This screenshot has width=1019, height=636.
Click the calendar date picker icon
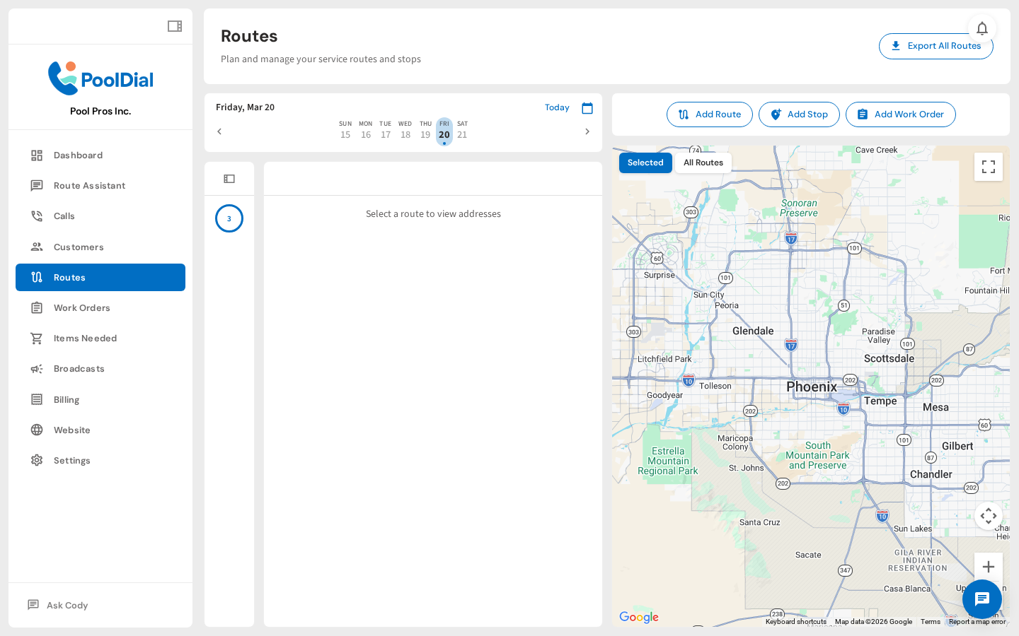pyautogui.click(x=587, y=107)
